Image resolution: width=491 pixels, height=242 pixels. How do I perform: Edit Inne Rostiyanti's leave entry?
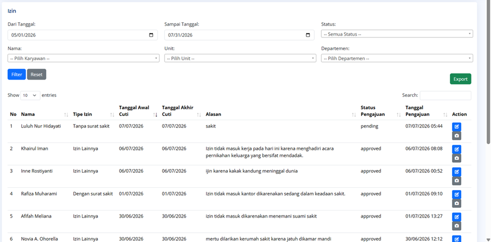click(456, 172)
